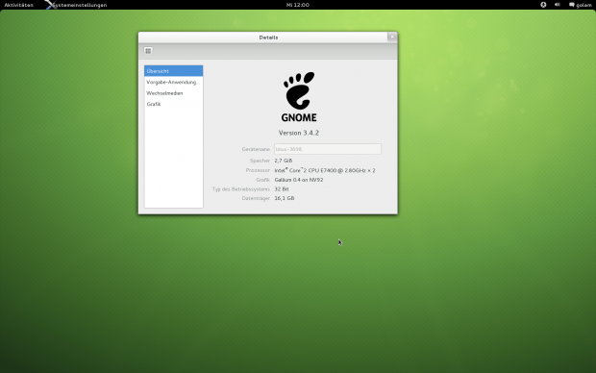
Task: Click the Details window title
Action: click(x=268, y=37)
